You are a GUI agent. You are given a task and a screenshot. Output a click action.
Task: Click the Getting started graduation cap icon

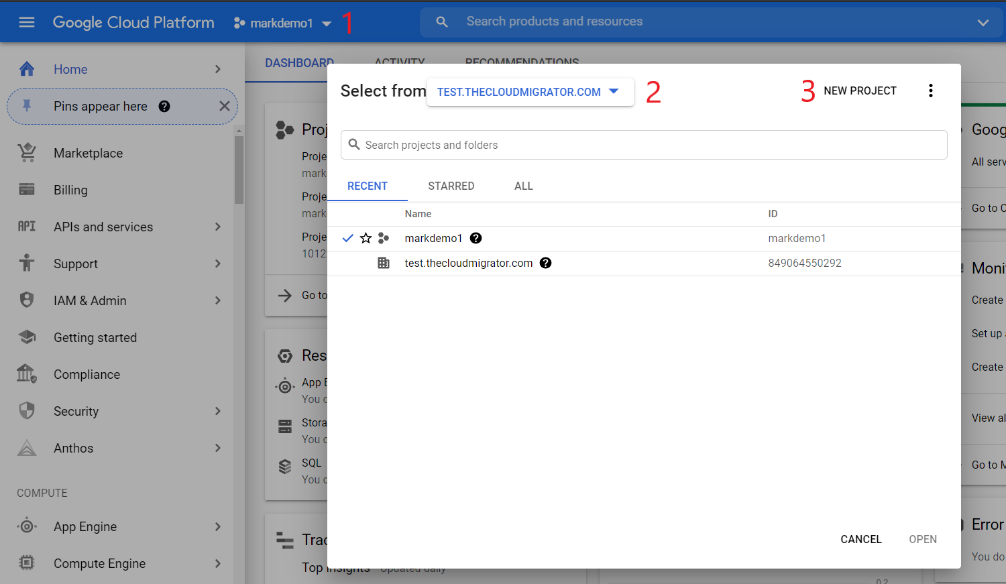coord(27,337)
